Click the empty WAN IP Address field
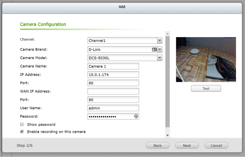This screenshot has width=245, height=157. click(x=113, y=91)
